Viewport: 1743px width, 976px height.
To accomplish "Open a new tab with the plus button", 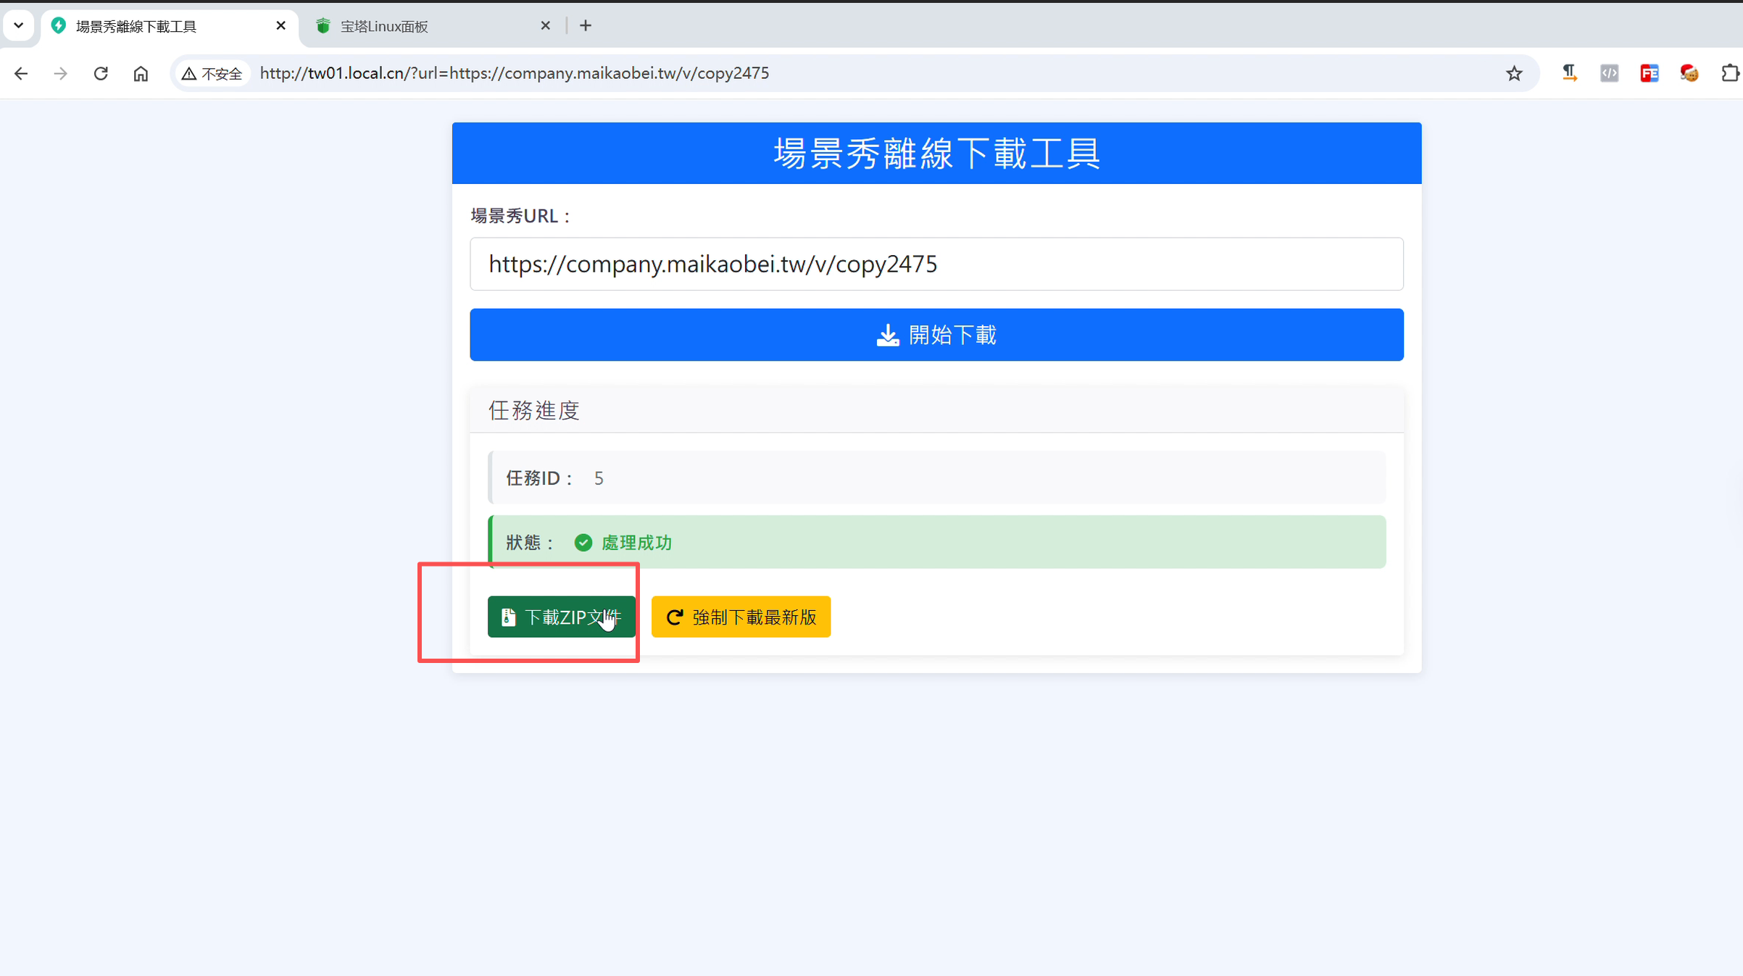I will point(585,25).
